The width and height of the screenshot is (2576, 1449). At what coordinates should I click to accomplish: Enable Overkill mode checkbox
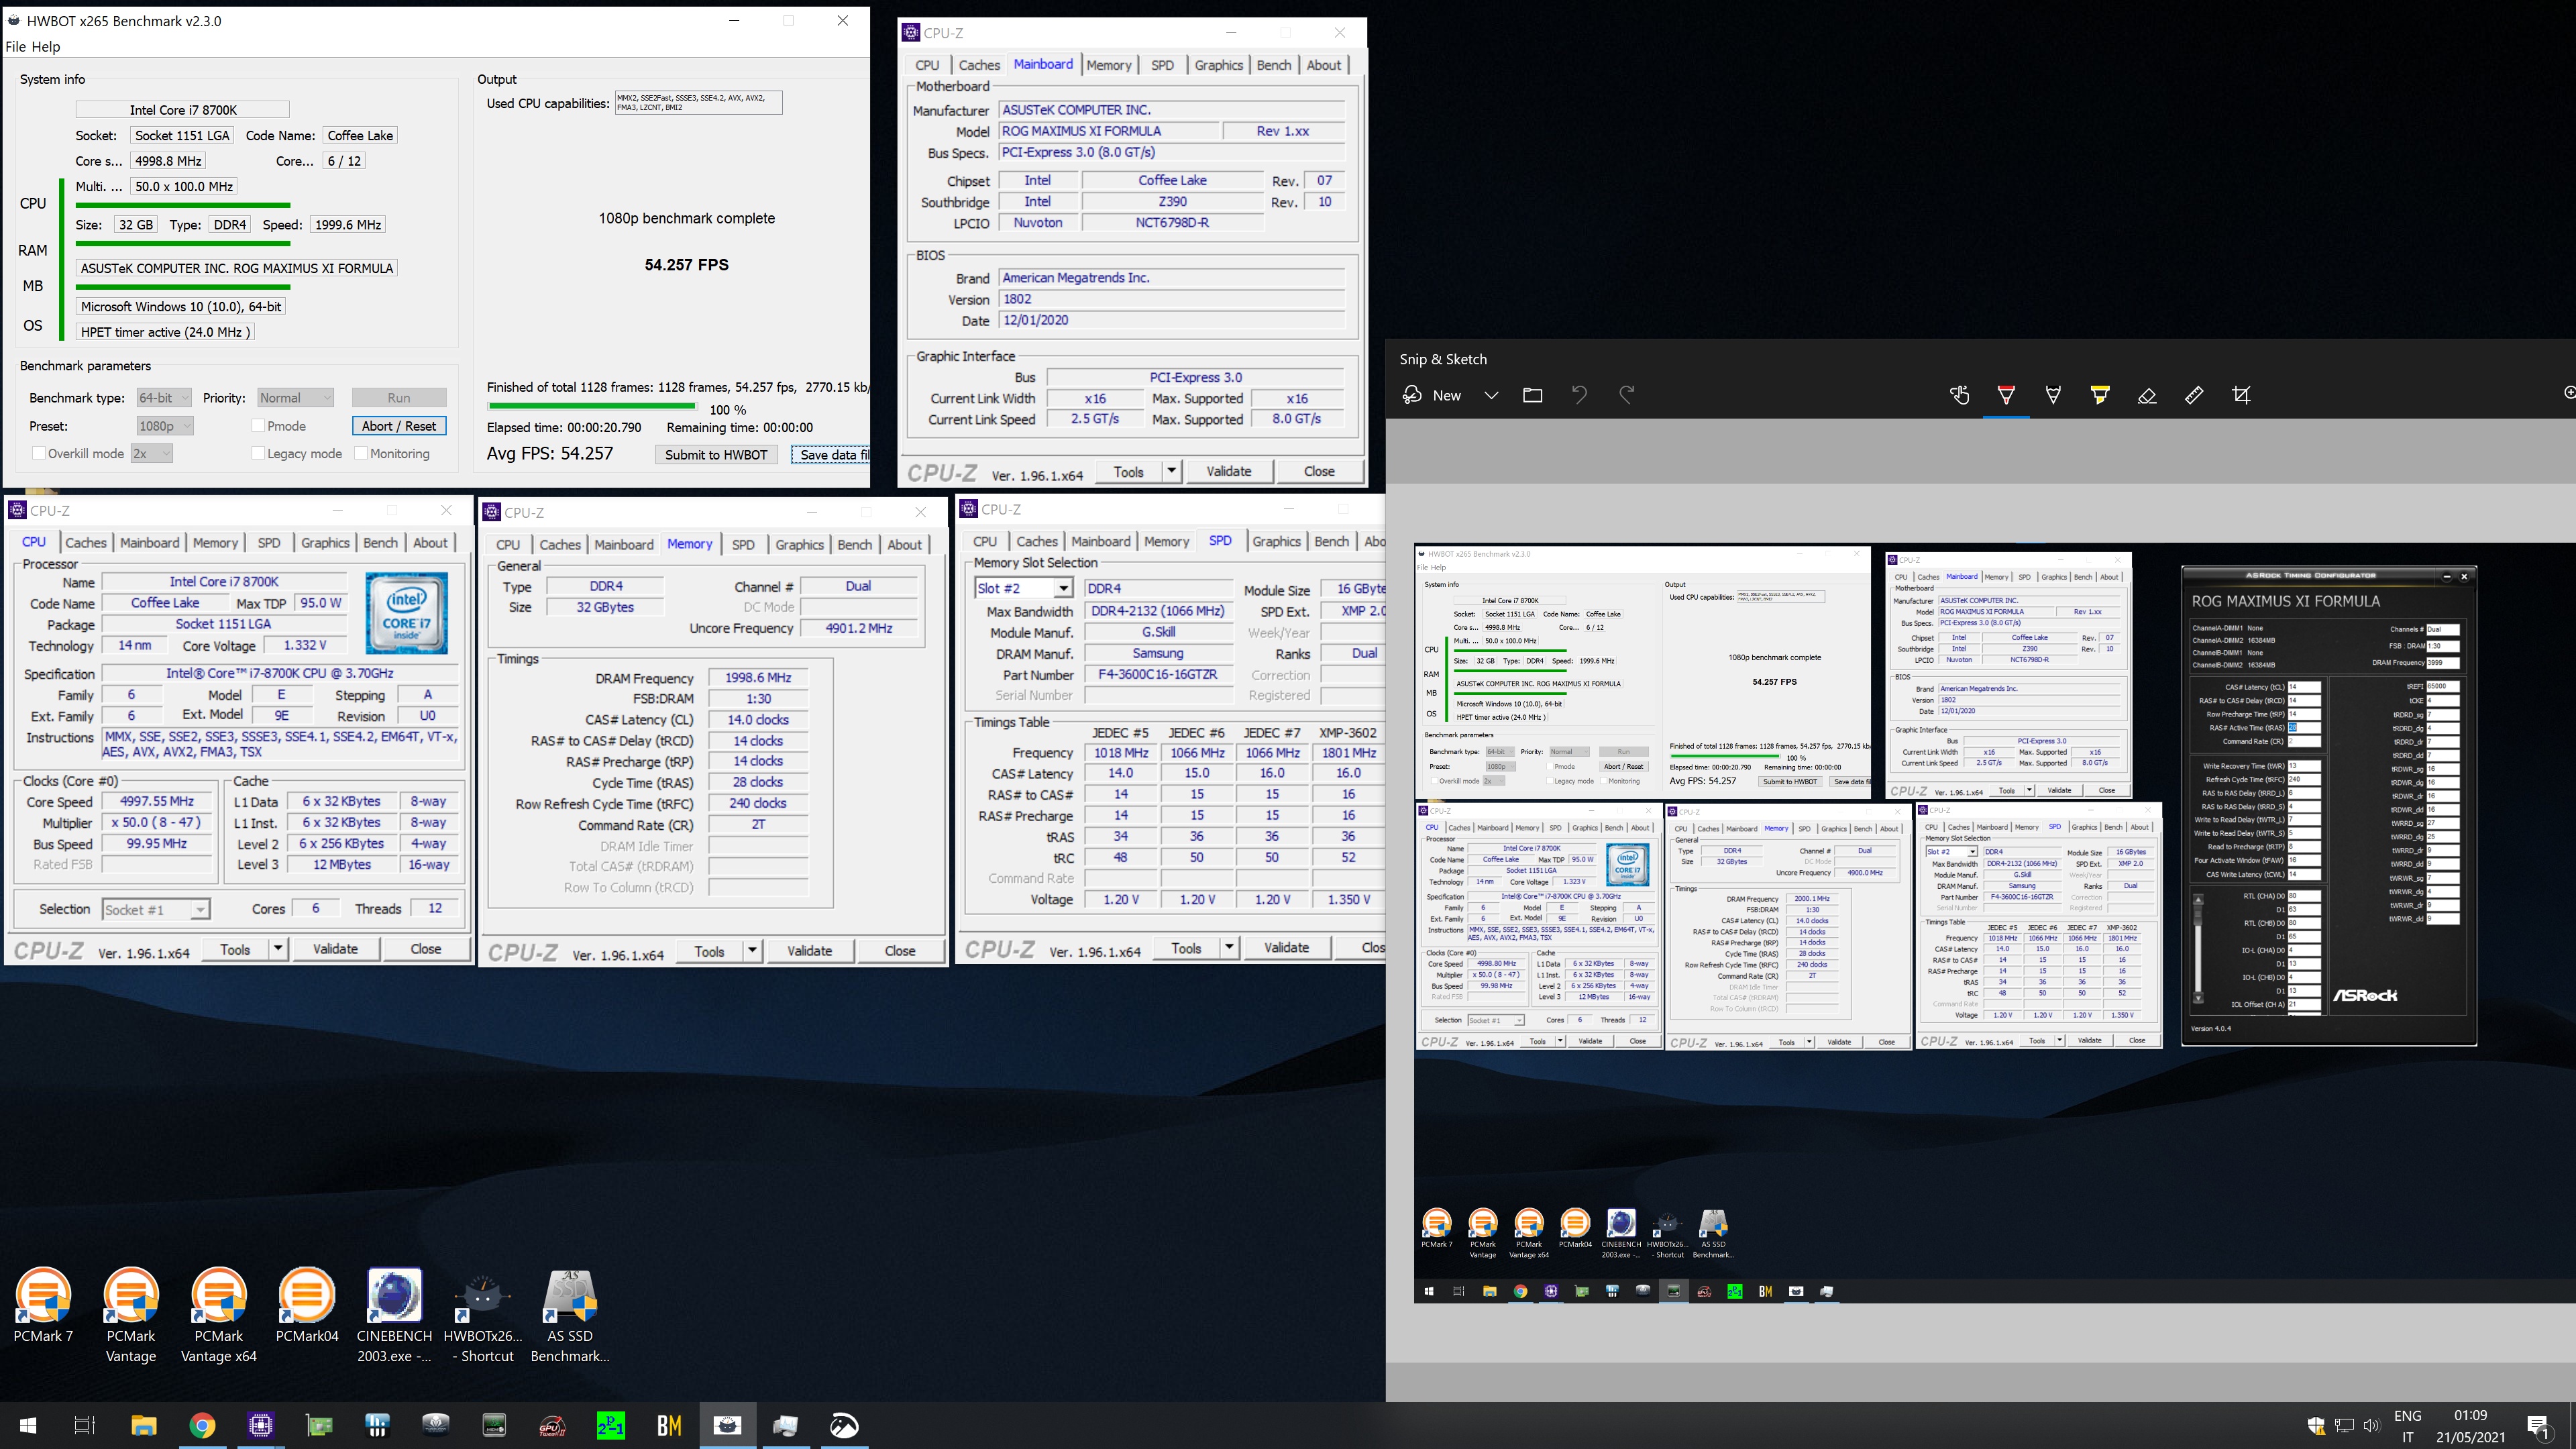click(x=39, y=453)
